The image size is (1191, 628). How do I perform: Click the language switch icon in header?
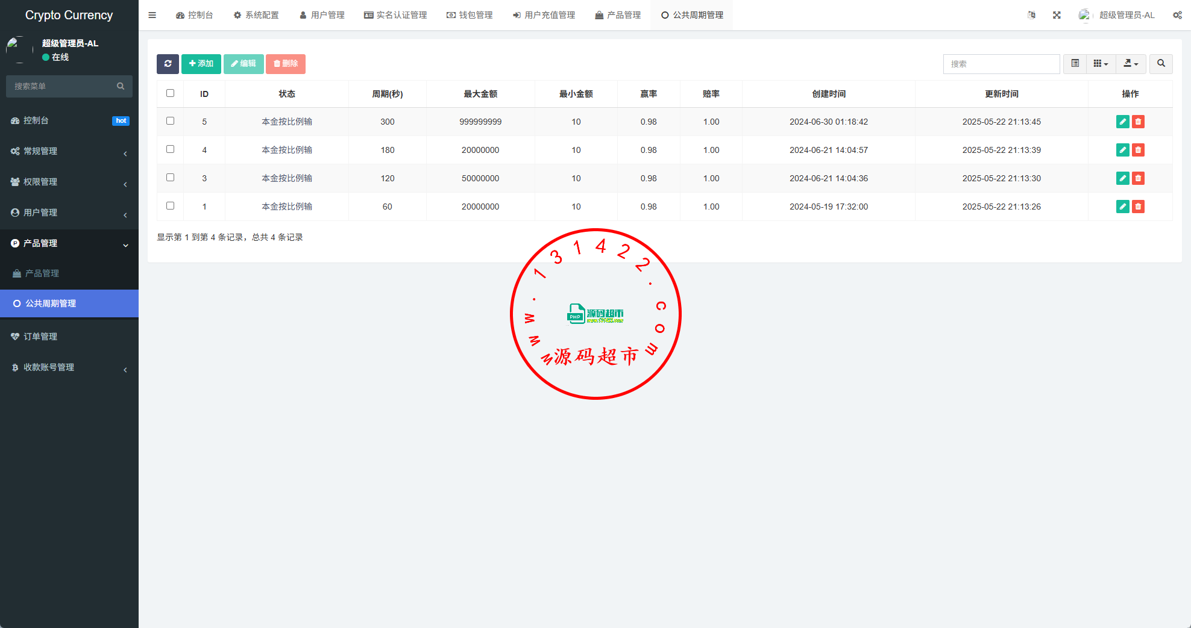1031,15
